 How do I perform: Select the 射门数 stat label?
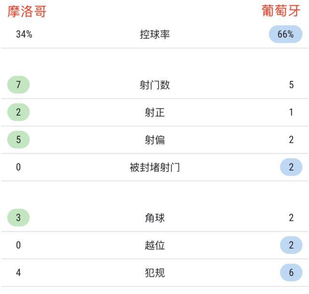(154, 85)
